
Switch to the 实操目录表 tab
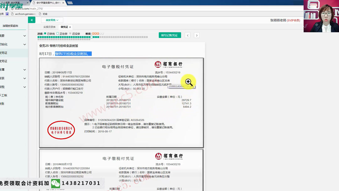coord(50,27)
